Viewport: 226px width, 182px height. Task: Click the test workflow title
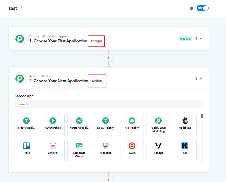point(13,8)
